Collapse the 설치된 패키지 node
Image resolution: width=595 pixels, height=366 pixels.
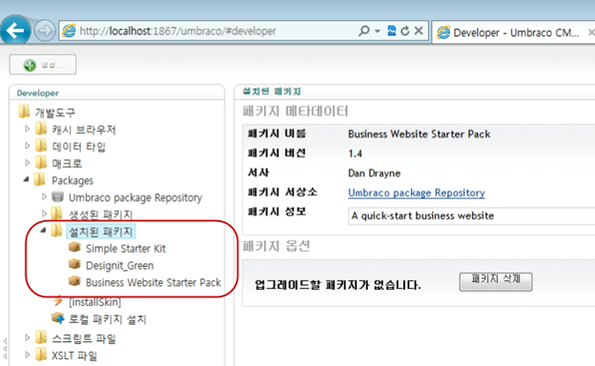[x=43, y=230]
